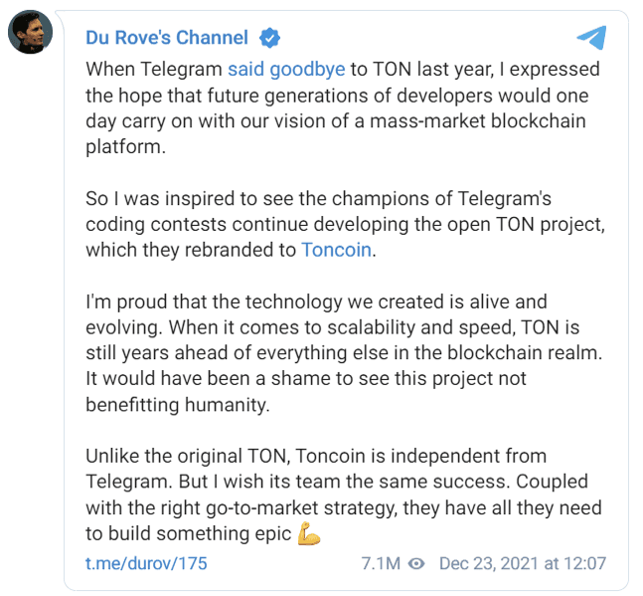Screen dimensions: 643x596
Task: Click the words "coding contests" in the post
Action: [146, 224]
